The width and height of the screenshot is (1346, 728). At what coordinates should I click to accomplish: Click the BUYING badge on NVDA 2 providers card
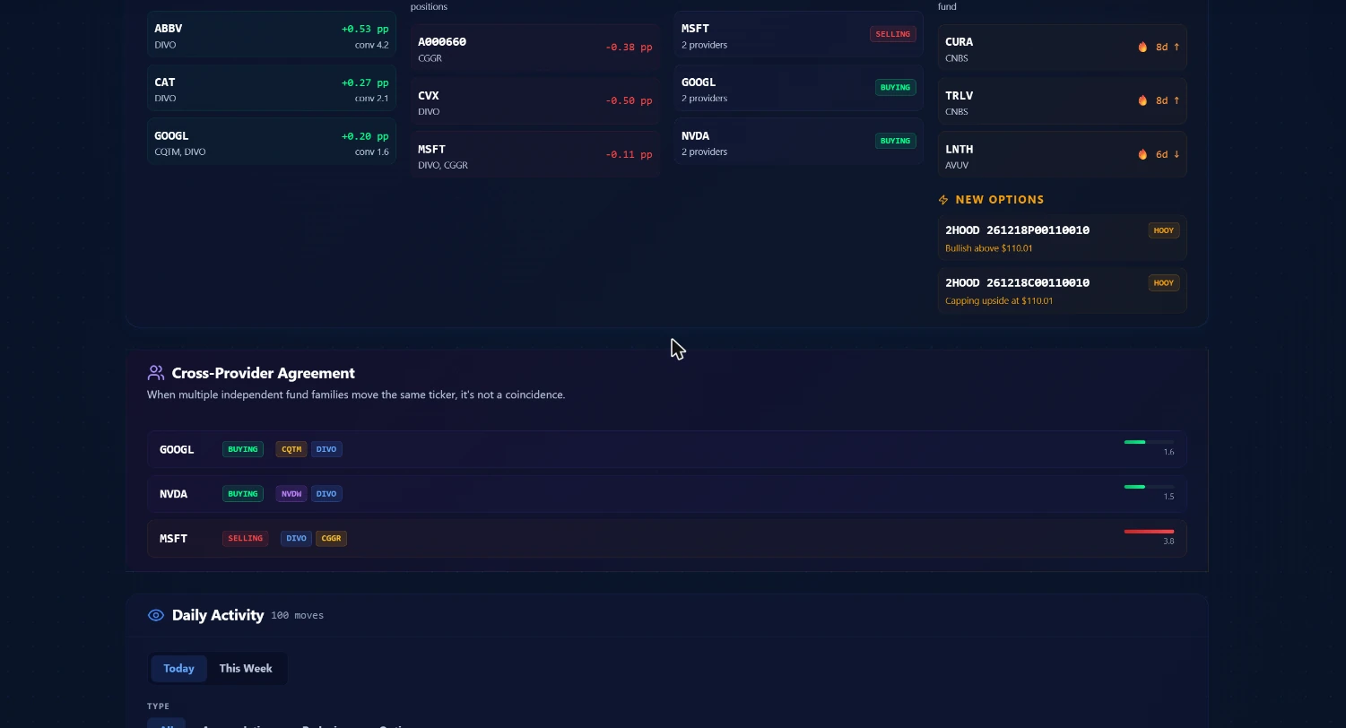point(895,141)
